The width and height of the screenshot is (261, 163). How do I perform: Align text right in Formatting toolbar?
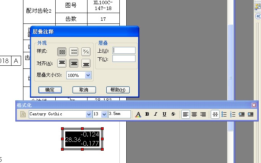click(203, 114)
